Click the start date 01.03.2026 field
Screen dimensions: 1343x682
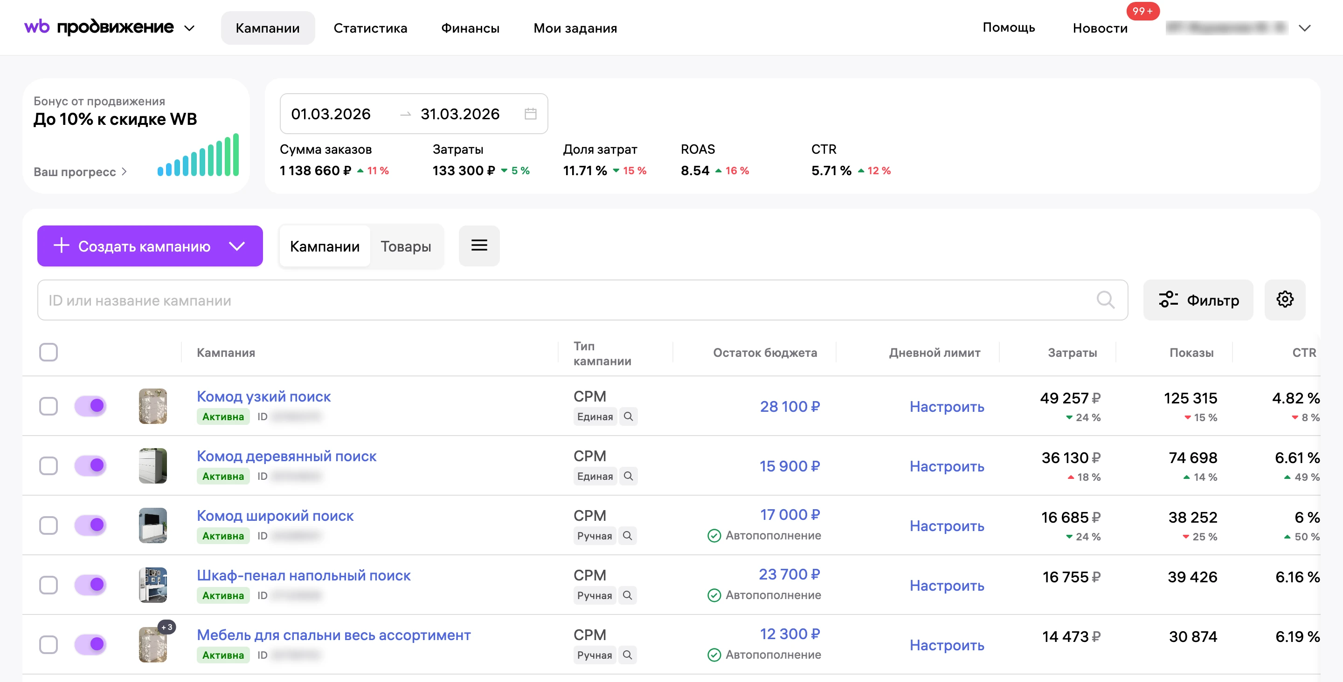[x=331, y=114]
